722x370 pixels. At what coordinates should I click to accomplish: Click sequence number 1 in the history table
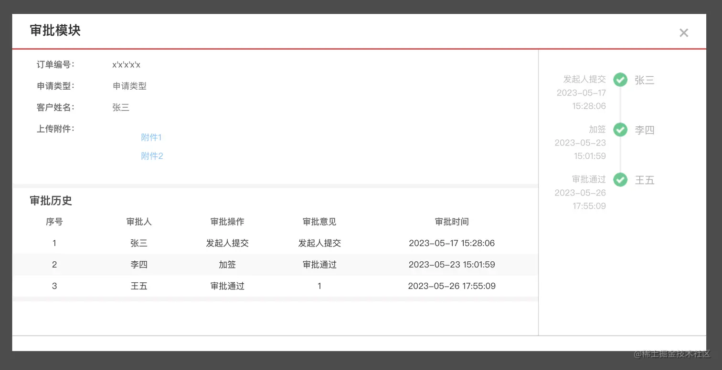[x=54, y=243]
